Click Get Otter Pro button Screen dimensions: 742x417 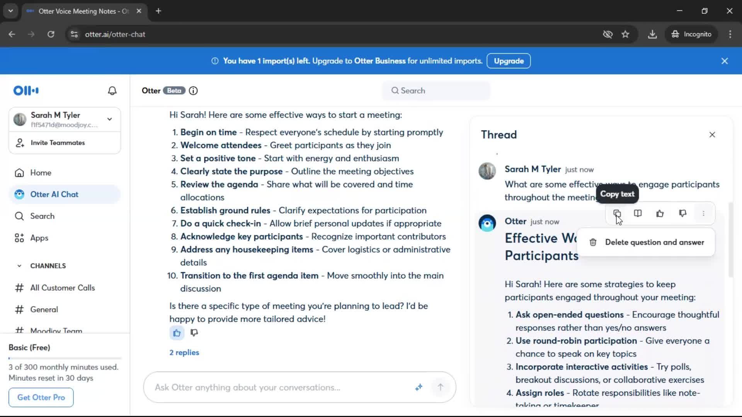tap(41, 397)
